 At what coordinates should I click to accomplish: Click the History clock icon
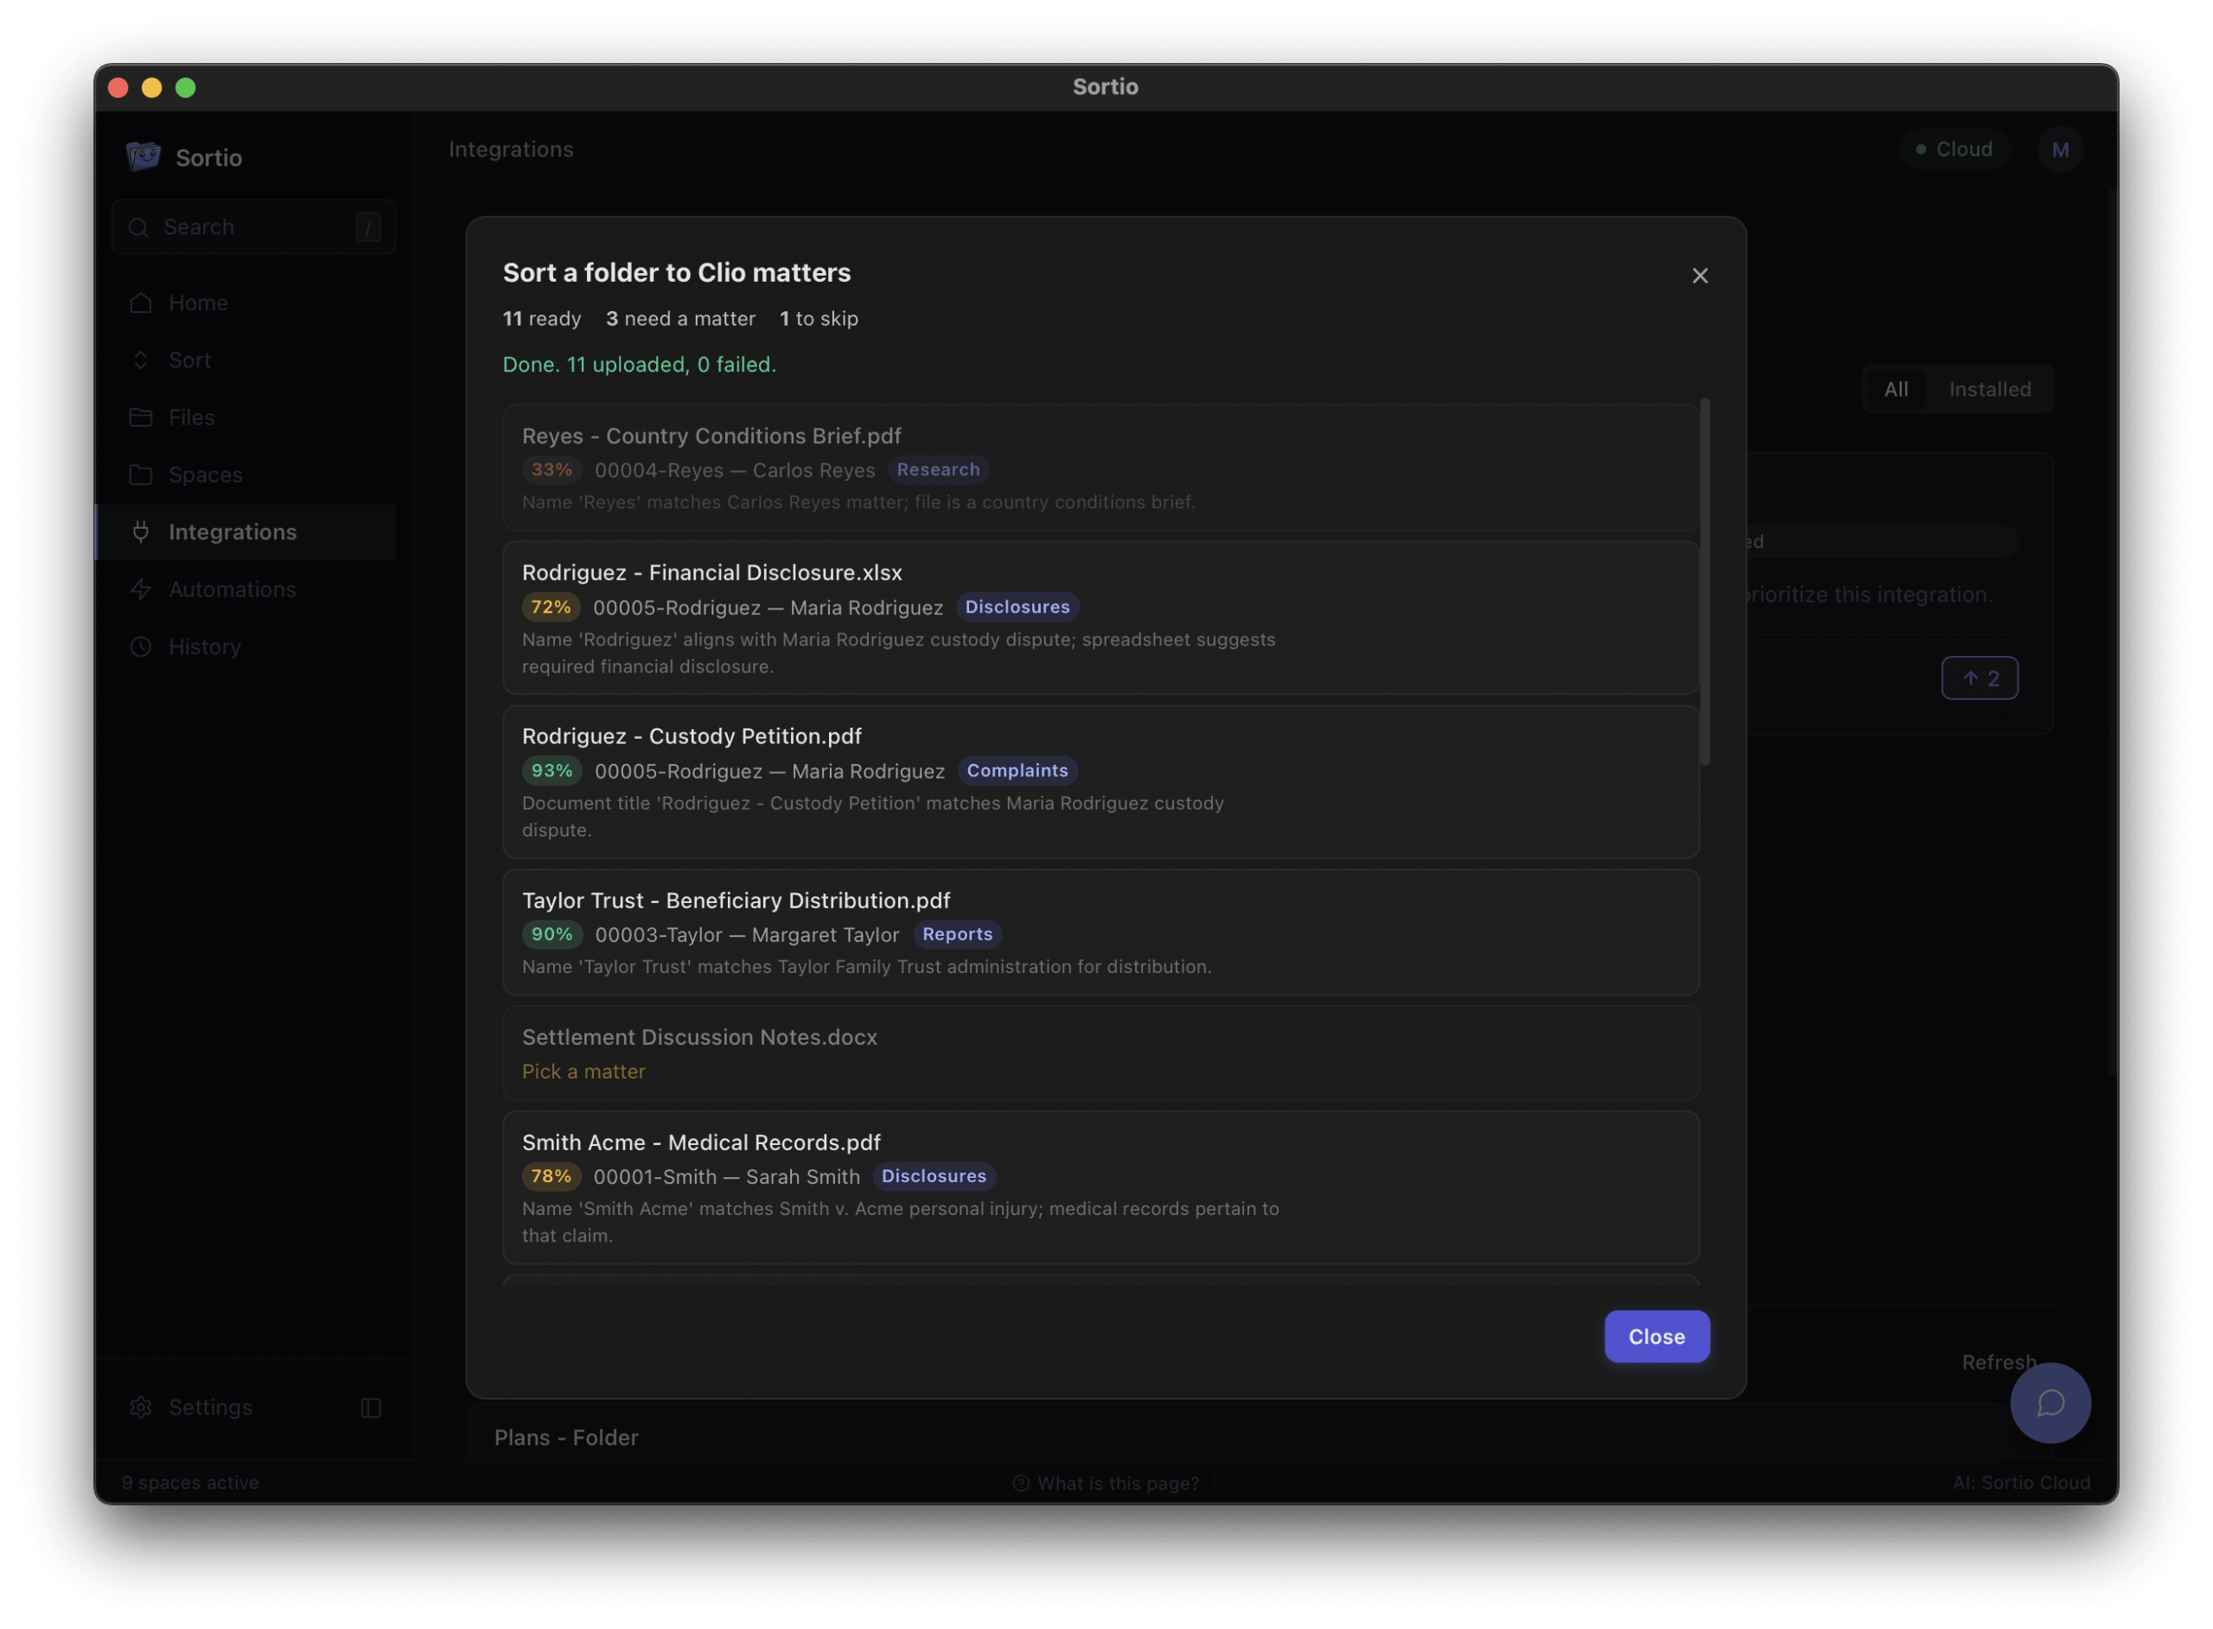pyautogui.click(x=141, y=646)
